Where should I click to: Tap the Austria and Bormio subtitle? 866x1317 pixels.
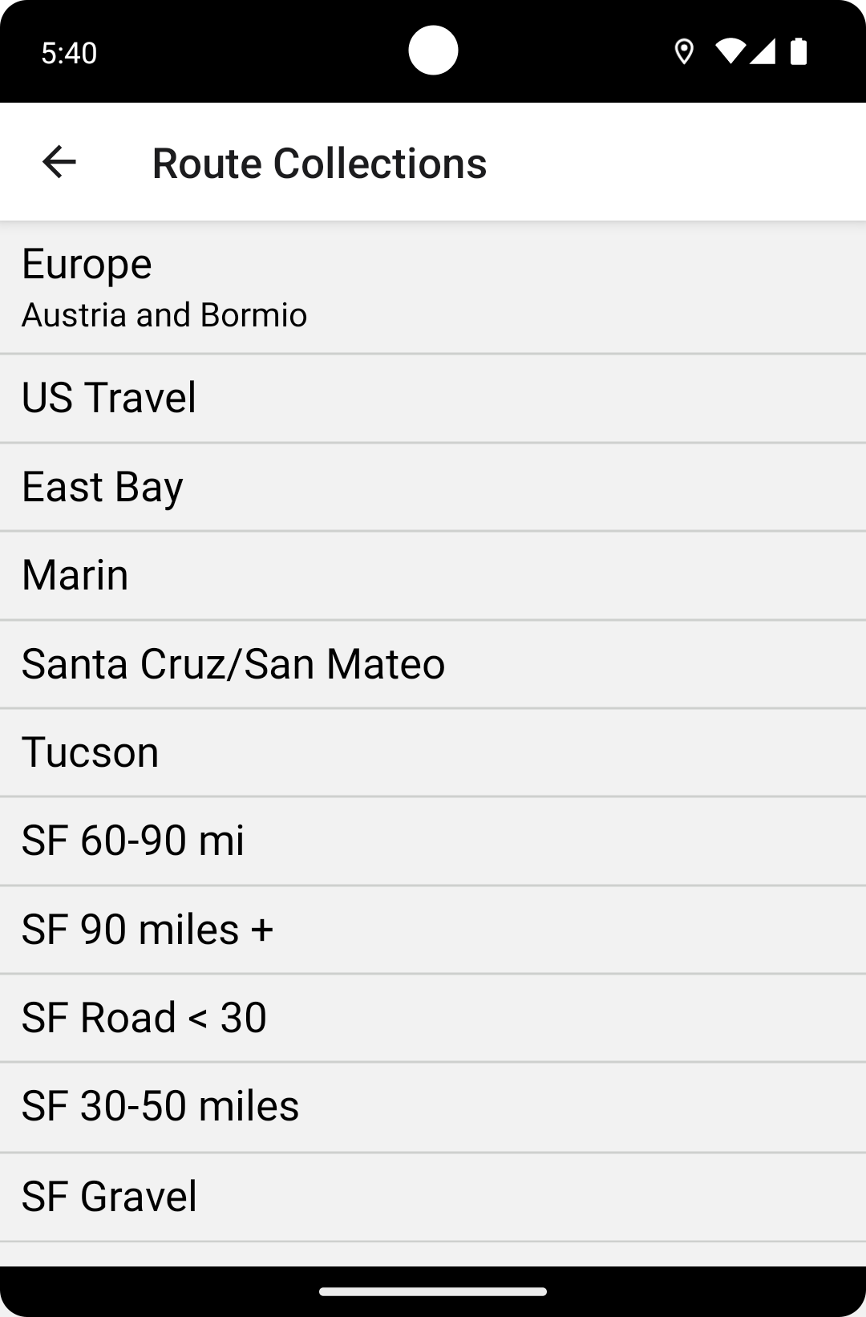point(164,315)
